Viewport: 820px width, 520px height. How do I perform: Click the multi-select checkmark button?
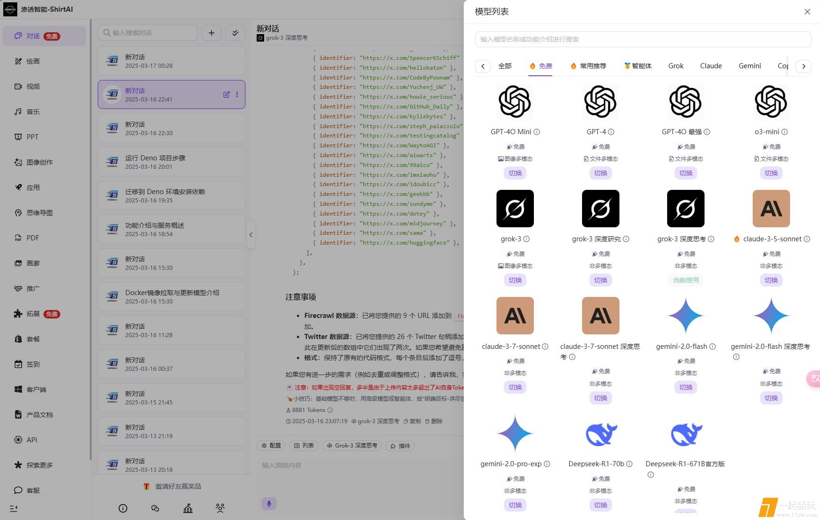click(x=235, y=33)
